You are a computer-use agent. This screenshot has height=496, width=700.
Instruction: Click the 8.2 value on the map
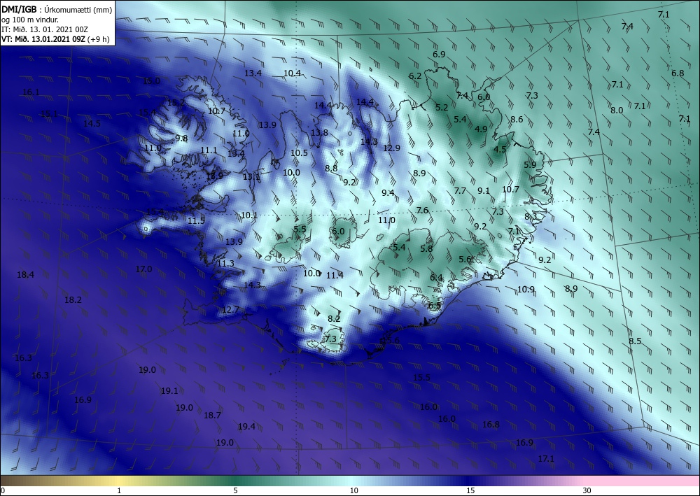[334, 319]
